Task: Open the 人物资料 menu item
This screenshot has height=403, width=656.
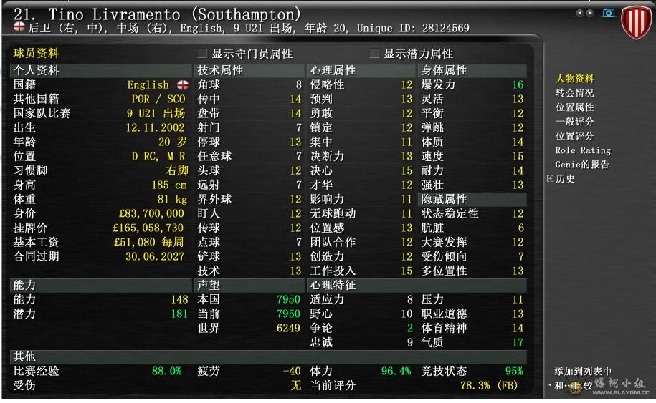Action: point(575,79)
